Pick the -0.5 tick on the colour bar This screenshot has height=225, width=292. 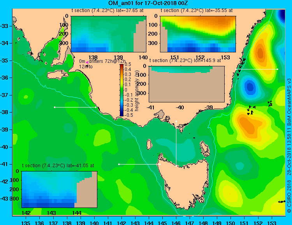[x=128, y=115]
